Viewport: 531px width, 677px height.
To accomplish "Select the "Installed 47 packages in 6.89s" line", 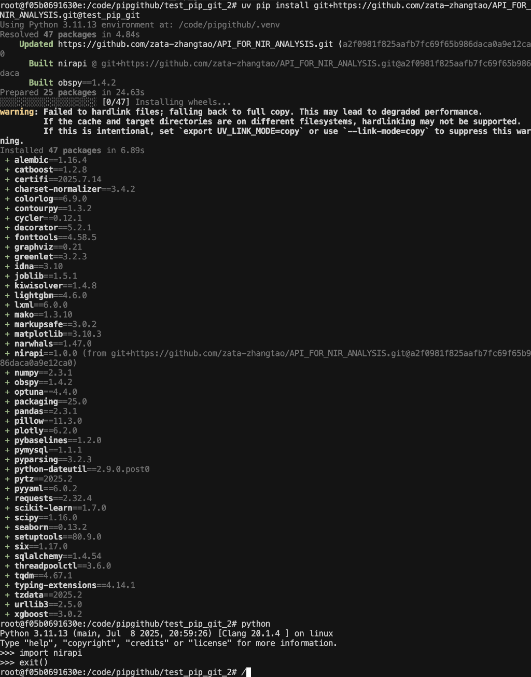I will pos(72,150).
